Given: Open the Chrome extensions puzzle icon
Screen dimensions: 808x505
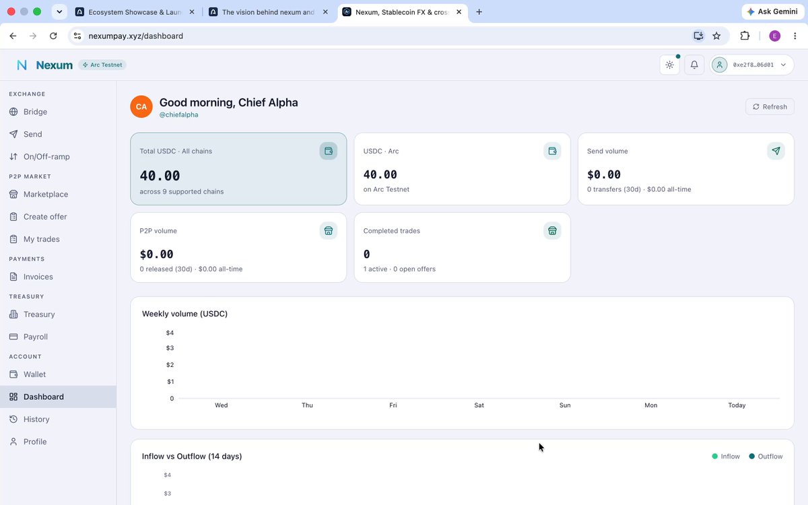Looking at the screenshot, I should click(x=745, y=36).
